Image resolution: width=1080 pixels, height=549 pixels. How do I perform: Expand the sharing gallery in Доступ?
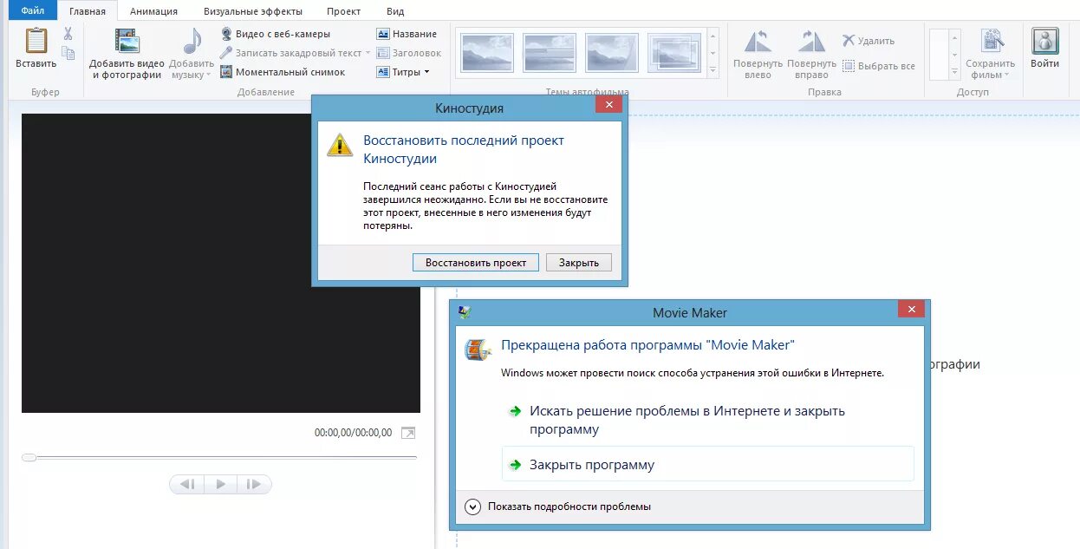(x=955, y=71)
